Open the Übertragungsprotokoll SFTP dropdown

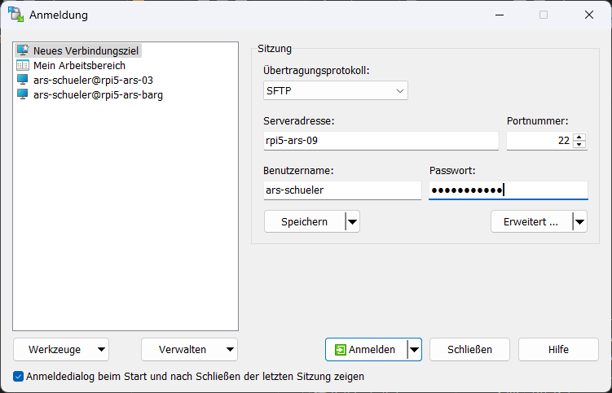336,91
